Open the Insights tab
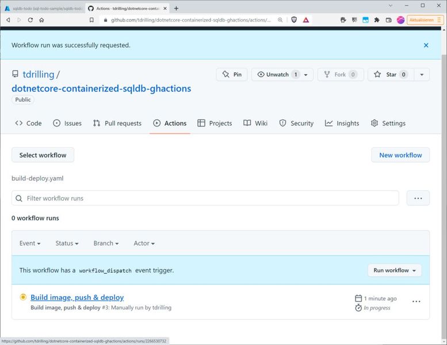Screen dimensions: 447x345 [342, 124]
